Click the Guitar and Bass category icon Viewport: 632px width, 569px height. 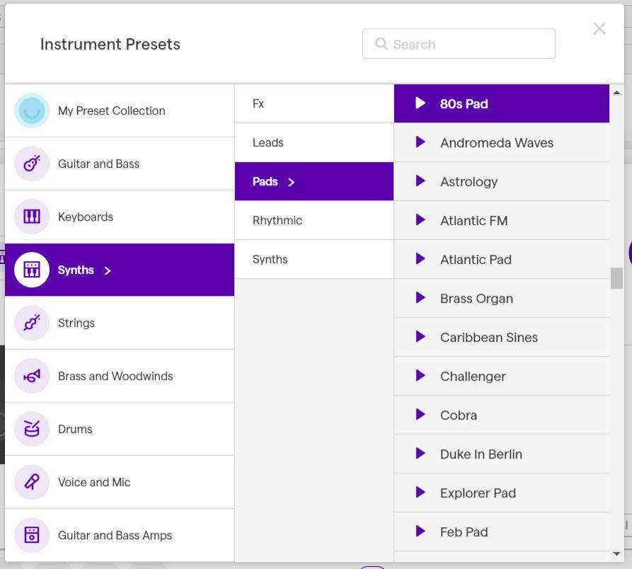[32, 163]
